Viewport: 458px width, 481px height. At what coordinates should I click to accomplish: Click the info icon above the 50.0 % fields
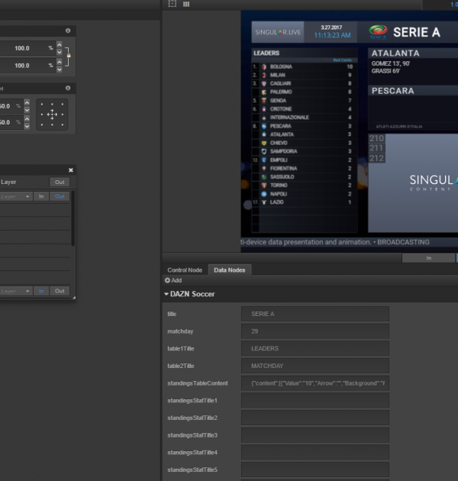[68, 88]
